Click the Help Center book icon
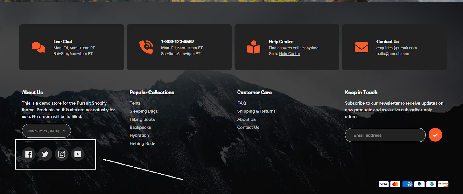This screenshot has width=463, height=194. click(x=254, y=47)
